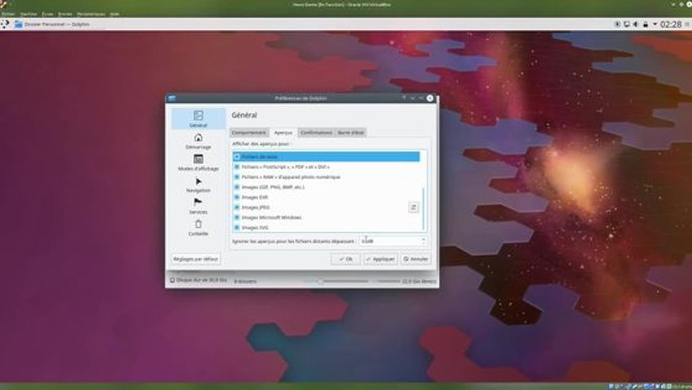Open the Démarrage settings category
The height and width of the screenshot is (390, 692).
tap(198, 141)
